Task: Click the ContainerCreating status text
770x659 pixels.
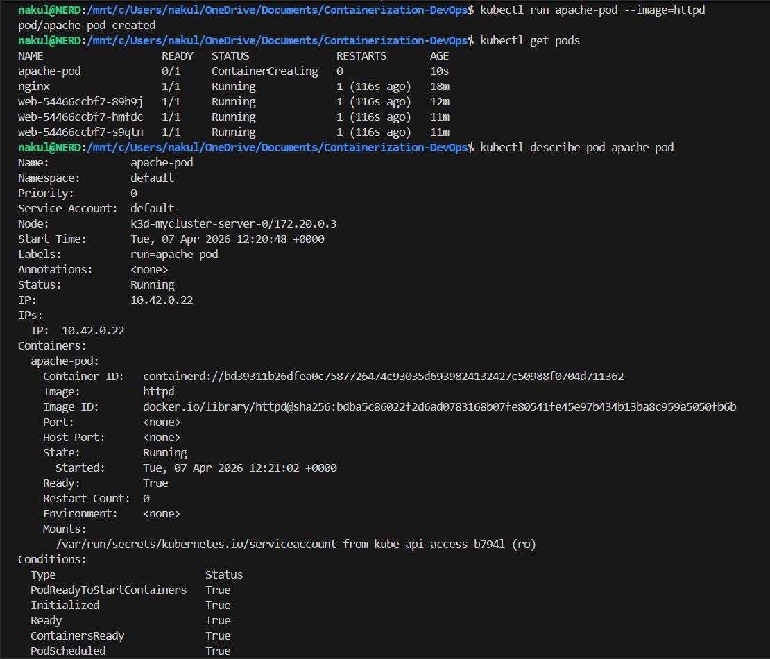Action: point(265,71)
